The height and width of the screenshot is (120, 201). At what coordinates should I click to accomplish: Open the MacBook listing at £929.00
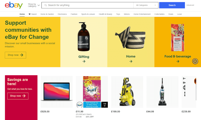[57, 92]
